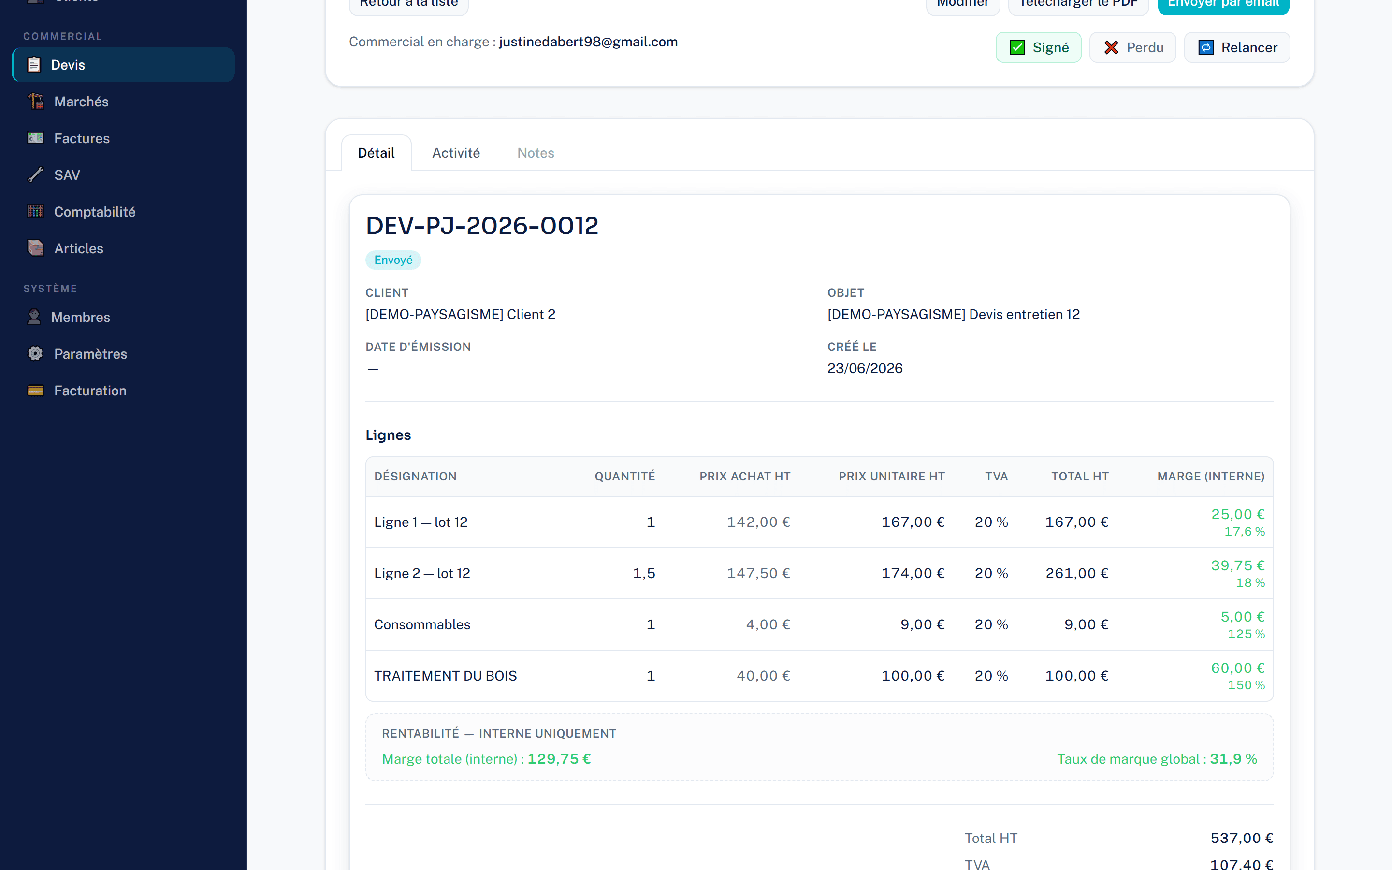Click the Quantité column header

point(624,477)
